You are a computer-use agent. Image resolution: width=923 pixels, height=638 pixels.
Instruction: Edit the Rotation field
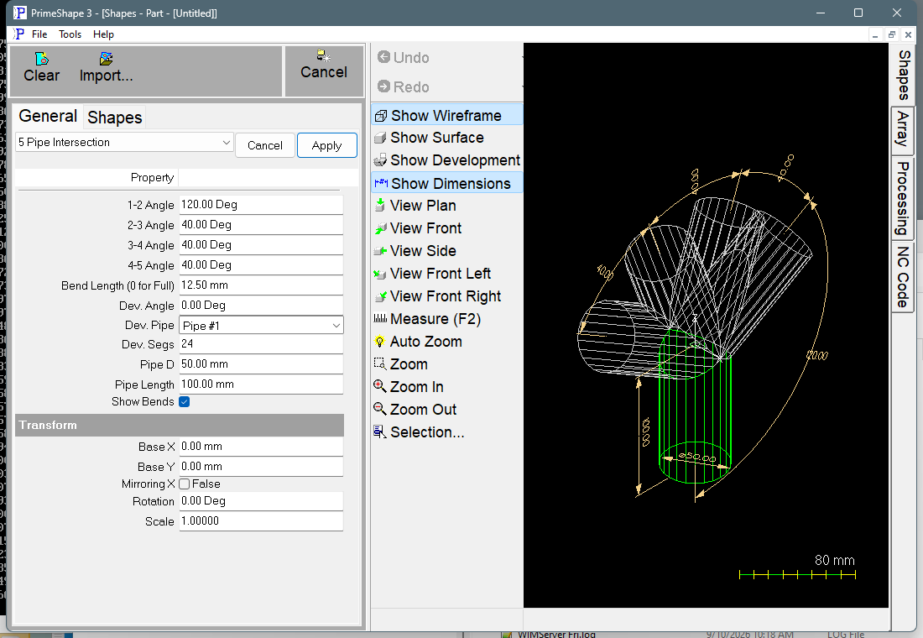click(261, 501)
